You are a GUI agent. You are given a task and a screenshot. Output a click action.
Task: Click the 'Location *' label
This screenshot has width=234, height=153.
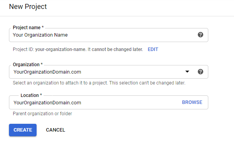[x=31, y=95]
